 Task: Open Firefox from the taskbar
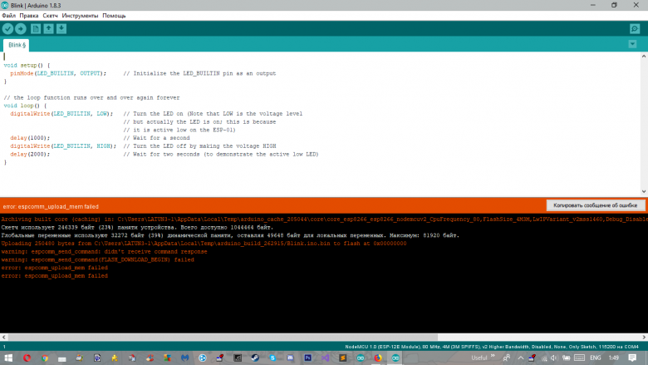(378, 358)
